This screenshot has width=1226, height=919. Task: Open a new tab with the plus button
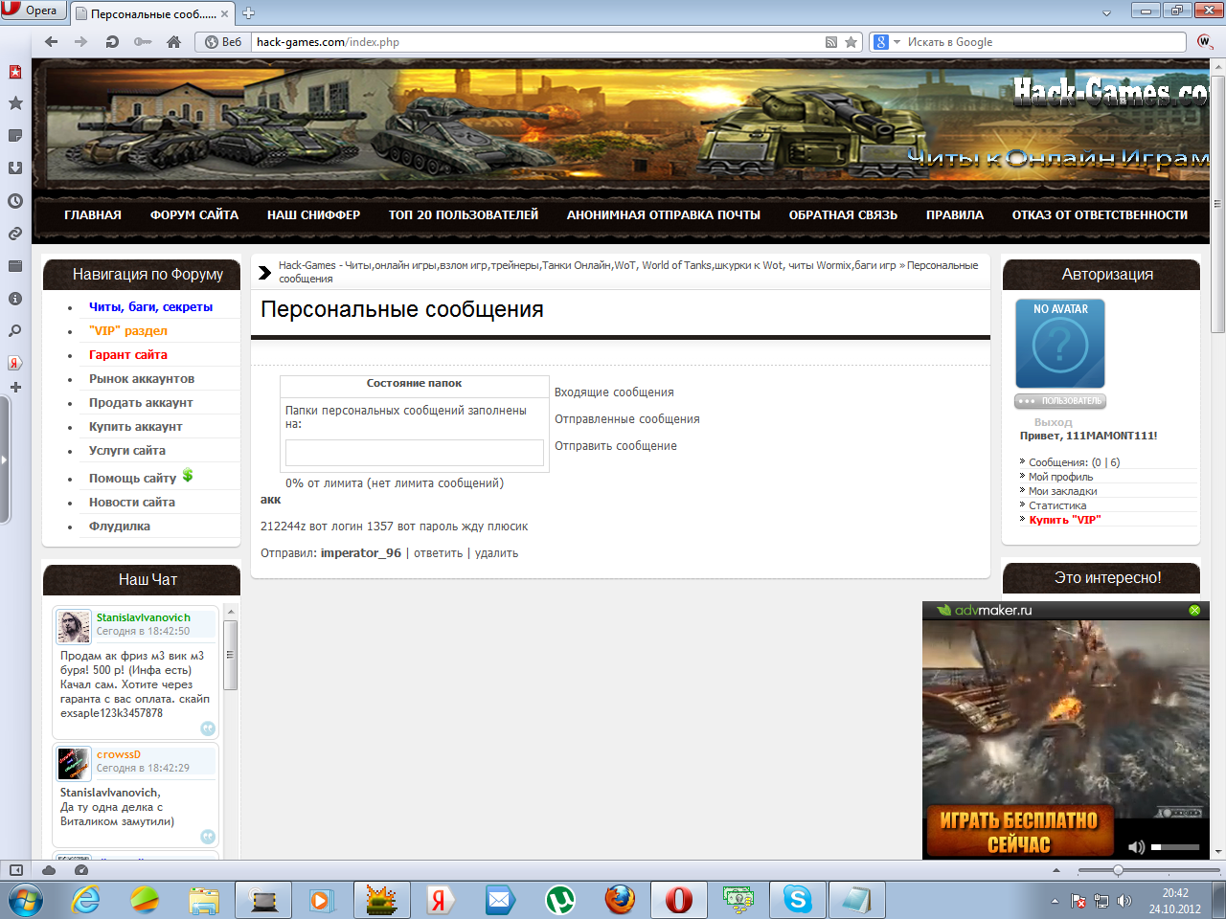248,13
